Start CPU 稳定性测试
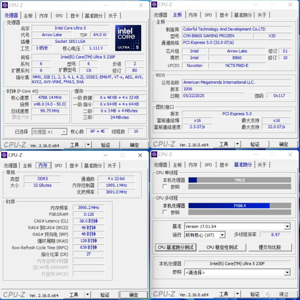Viewport: 300px width, 300px height. tap(222, 247)
